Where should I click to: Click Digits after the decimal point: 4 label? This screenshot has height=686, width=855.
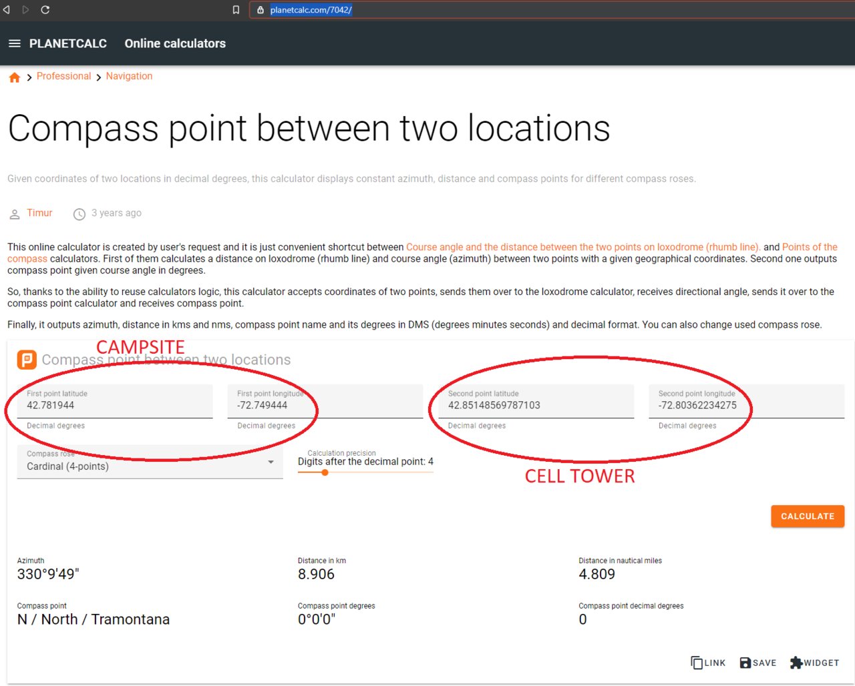click(365, 461)
